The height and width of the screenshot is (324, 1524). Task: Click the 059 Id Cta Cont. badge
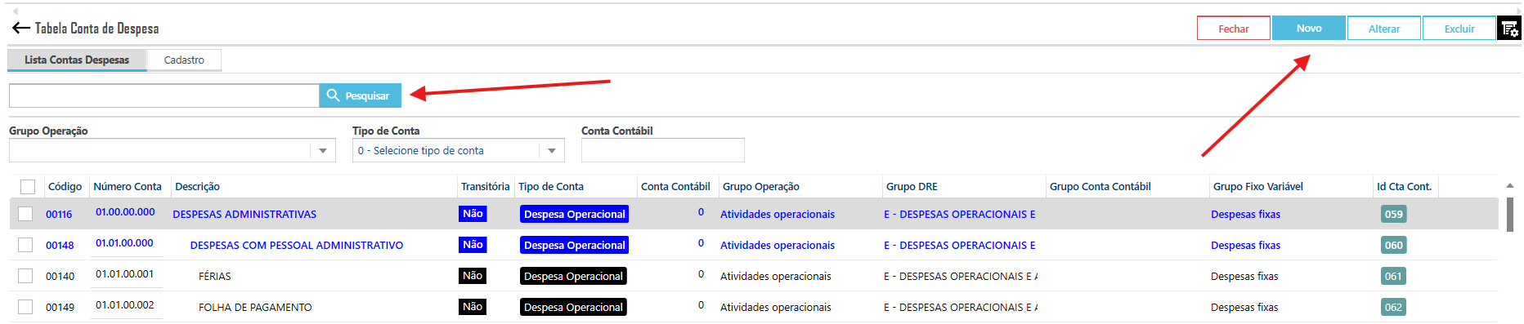1394,215
